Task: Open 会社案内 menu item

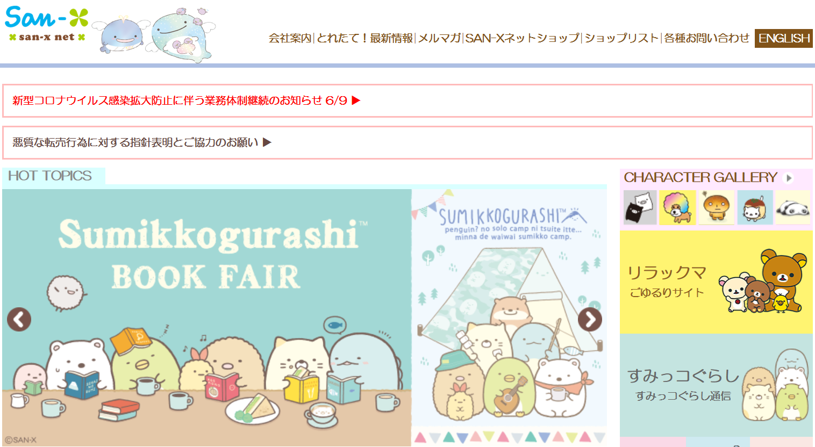Action: point(290,38)
